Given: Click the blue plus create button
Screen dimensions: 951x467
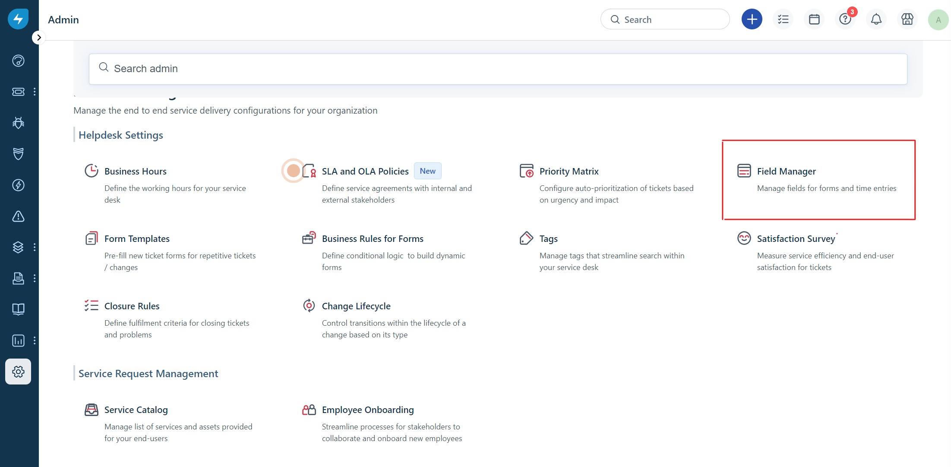Looking at the screenshot, I should click(752, 19).
